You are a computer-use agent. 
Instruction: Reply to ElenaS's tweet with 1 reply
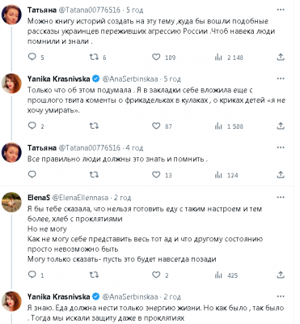(x=32, y=275)
